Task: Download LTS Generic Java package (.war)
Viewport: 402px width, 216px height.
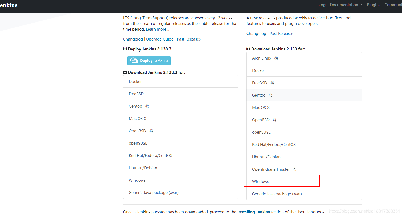Action: (181, 193)
